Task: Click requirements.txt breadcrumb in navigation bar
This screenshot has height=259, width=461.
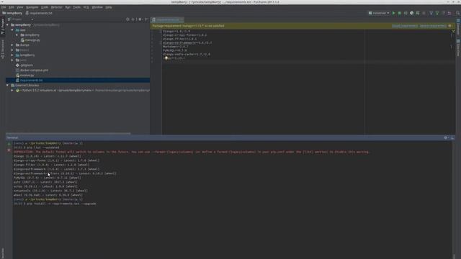Action: 39,13
